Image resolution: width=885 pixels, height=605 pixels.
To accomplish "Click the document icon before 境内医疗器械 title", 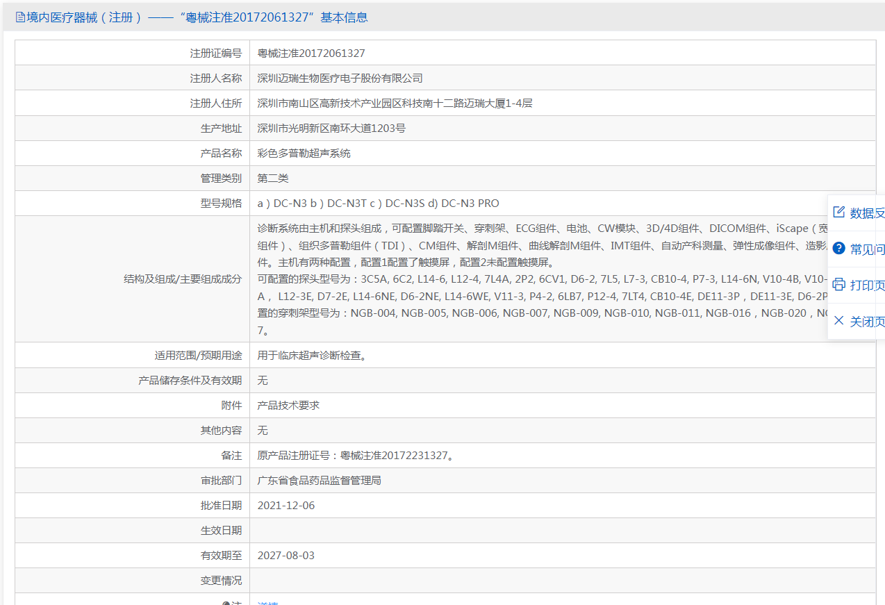I will 20,17.
